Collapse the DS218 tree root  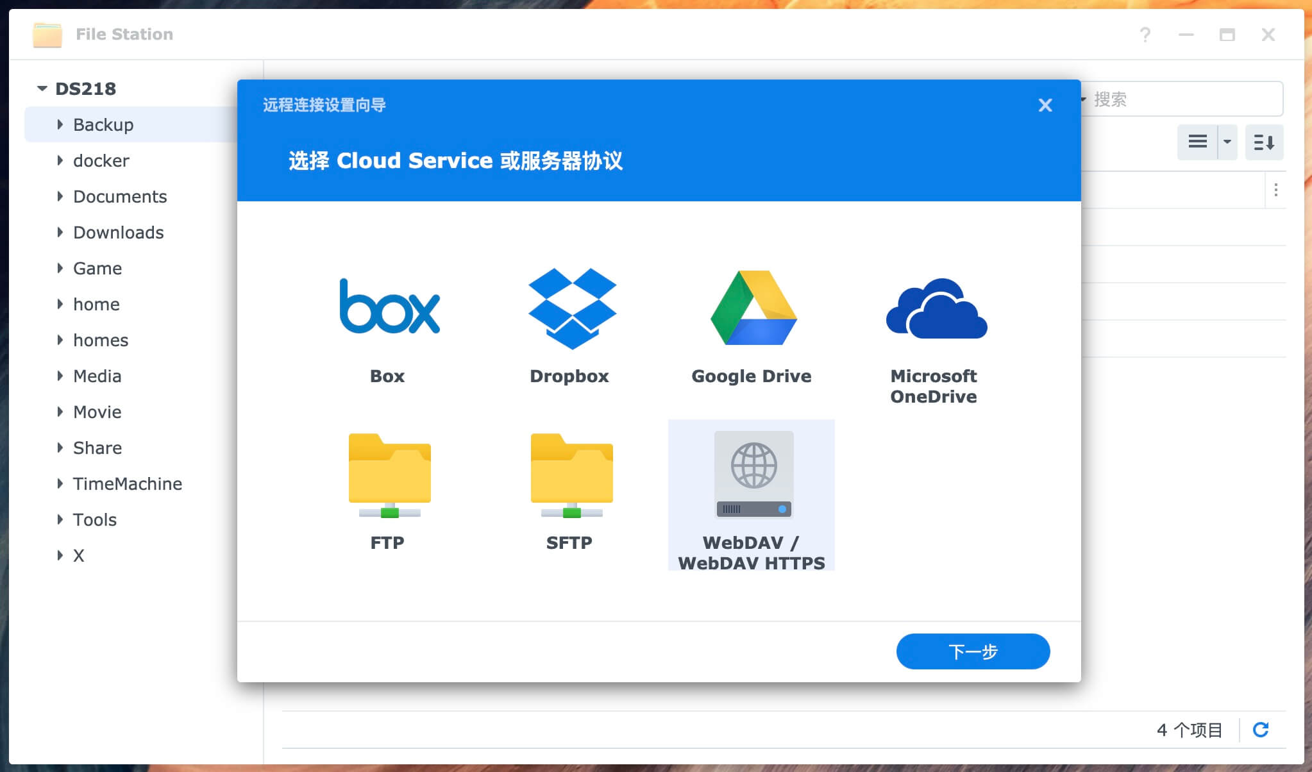[42, 88]
